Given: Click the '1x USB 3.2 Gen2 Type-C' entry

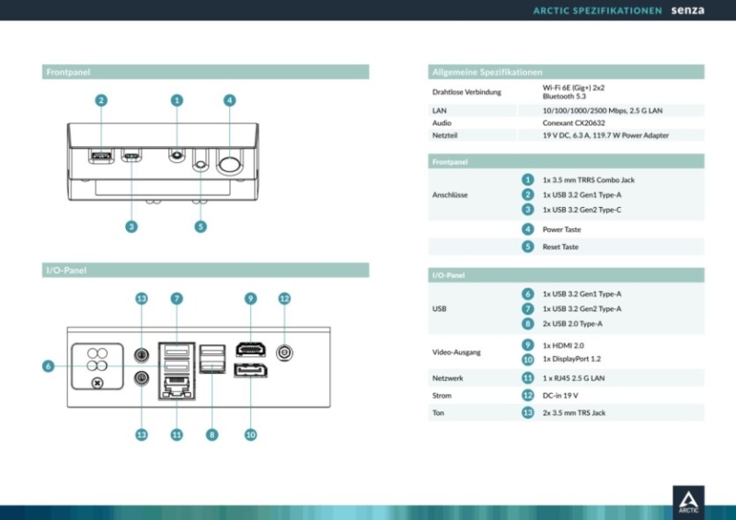Looking at the screenshot, I should pyautogui.click(x=582, y=210).
